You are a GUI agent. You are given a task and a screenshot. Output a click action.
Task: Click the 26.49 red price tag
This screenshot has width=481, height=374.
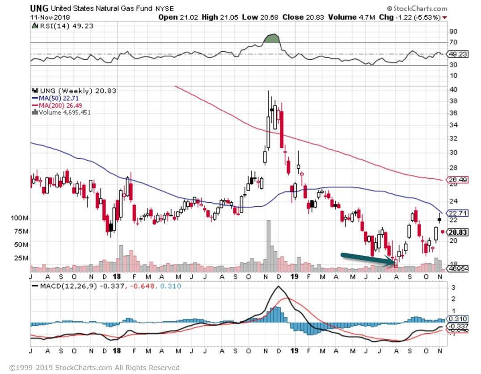pos(458,180)
